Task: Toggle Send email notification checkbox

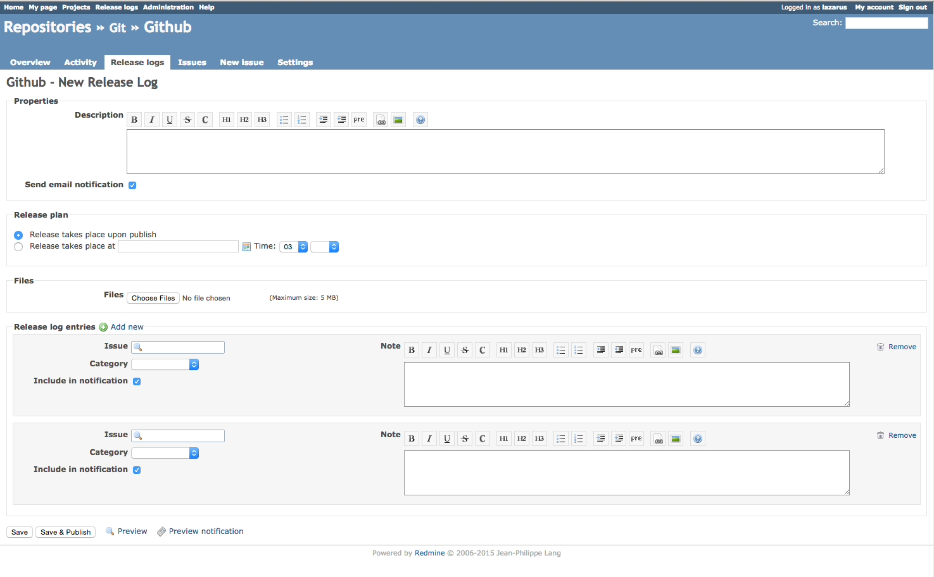Action: coord(132,185)
